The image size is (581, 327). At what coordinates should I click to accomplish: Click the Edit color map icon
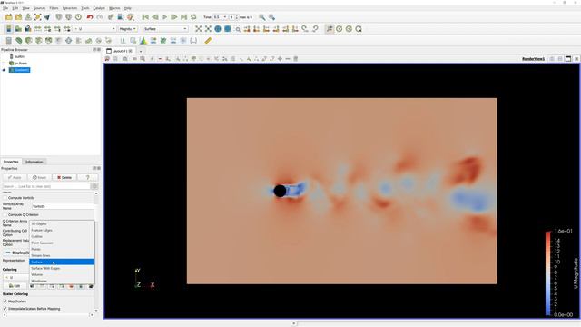pos(18,29)
